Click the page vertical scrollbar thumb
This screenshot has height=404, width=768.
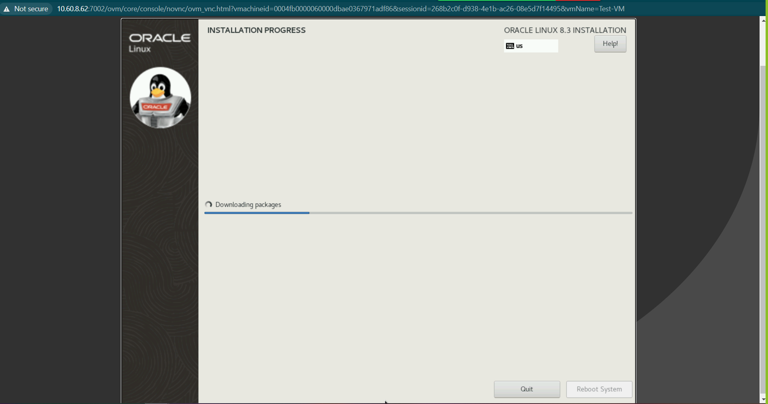coord(763,229)
